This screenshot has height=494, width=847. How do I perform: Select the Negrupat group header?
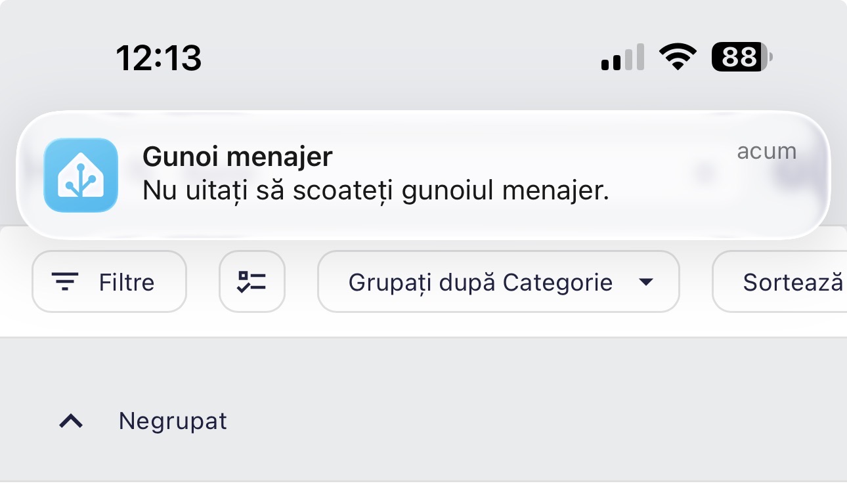(x=172, y=421)
